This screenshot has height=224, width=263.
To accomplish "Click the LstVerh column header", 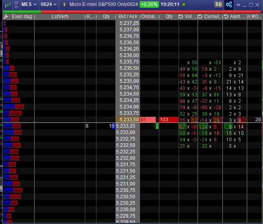I will tap(60, 16).
